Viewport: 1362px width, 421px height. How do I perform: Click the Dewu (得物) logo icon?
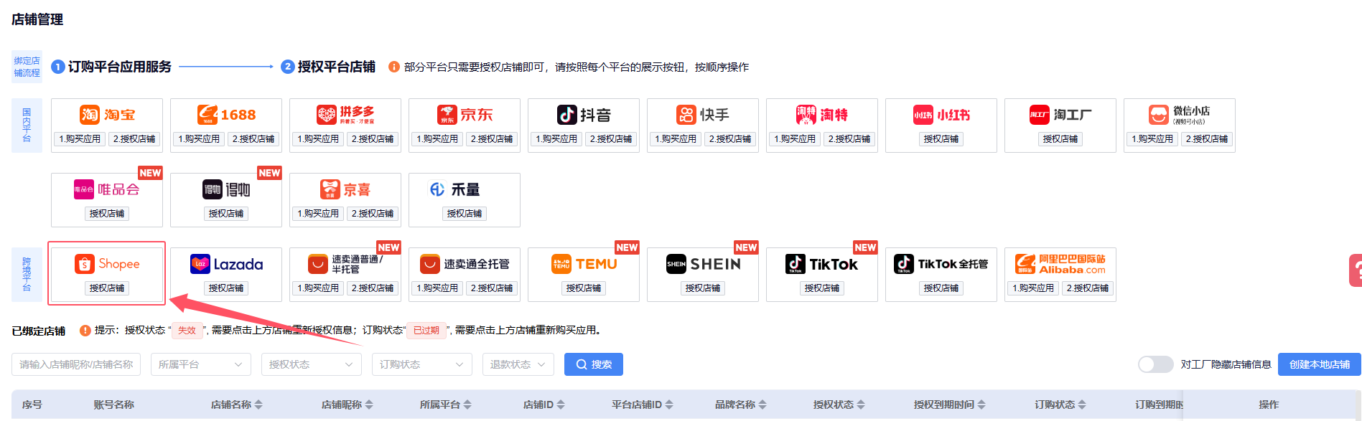pos(213,189)
